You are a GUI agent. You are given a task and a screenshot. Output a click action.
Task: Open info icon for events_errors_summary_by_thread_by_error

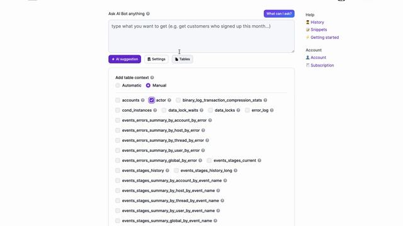207,141
